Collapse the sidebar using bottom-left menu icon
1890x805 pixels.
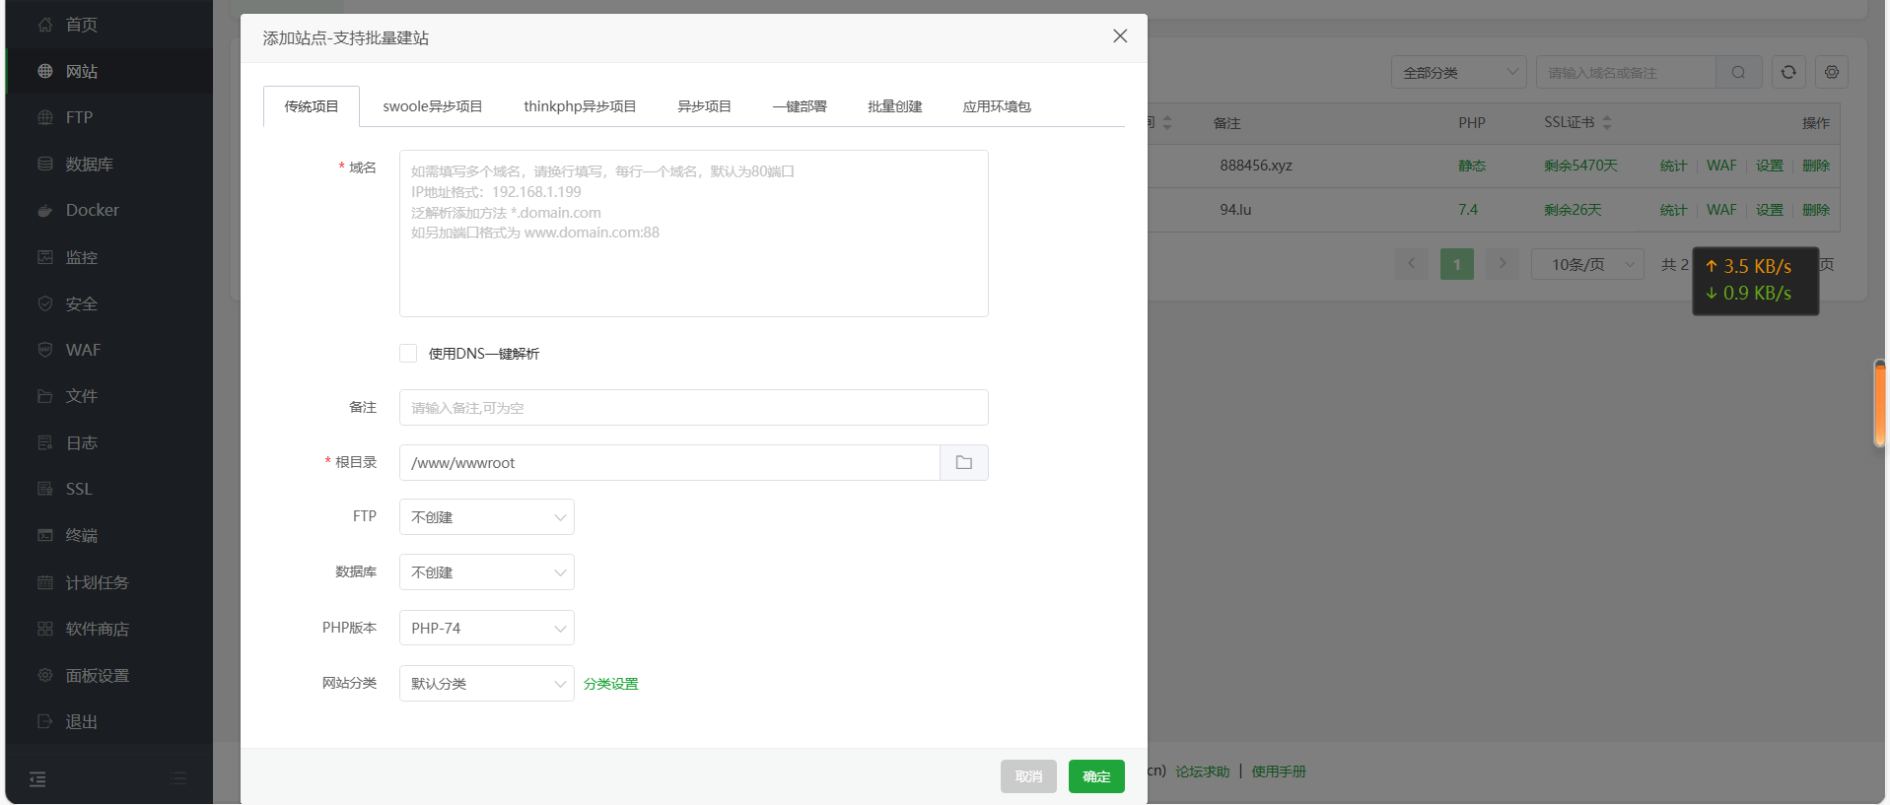coord(37,779)
